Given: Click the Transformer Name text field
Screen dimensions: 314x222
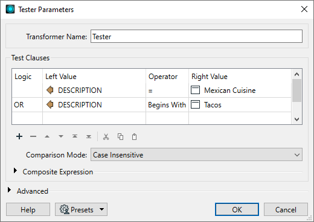Looking at the screenshot, I should [x=196, y=36].
